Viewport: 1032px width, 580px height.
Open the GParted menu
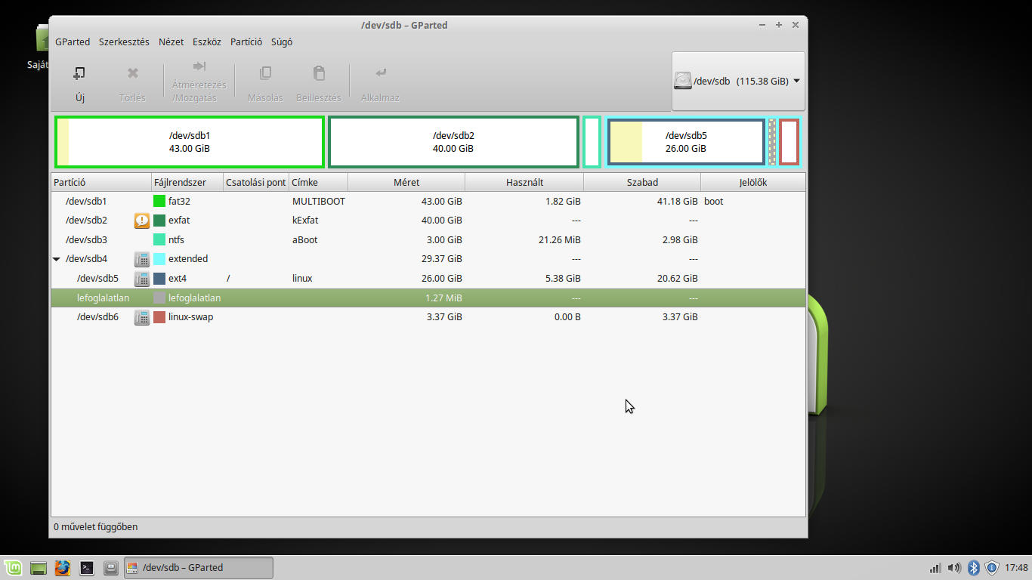pos(73,42)
